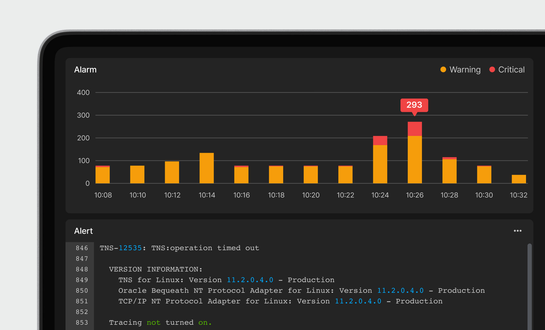Select the 10:08 alarm bar
545x330 pixels.
(103, 175)
